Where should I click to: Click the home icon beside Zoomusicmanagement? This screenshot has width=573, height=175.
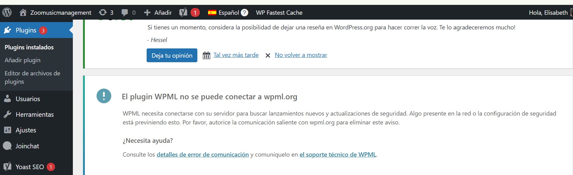click(23, 13)
